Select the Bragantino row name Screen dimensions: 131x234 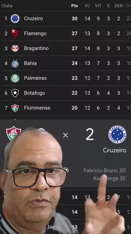(x=36, y=48)
